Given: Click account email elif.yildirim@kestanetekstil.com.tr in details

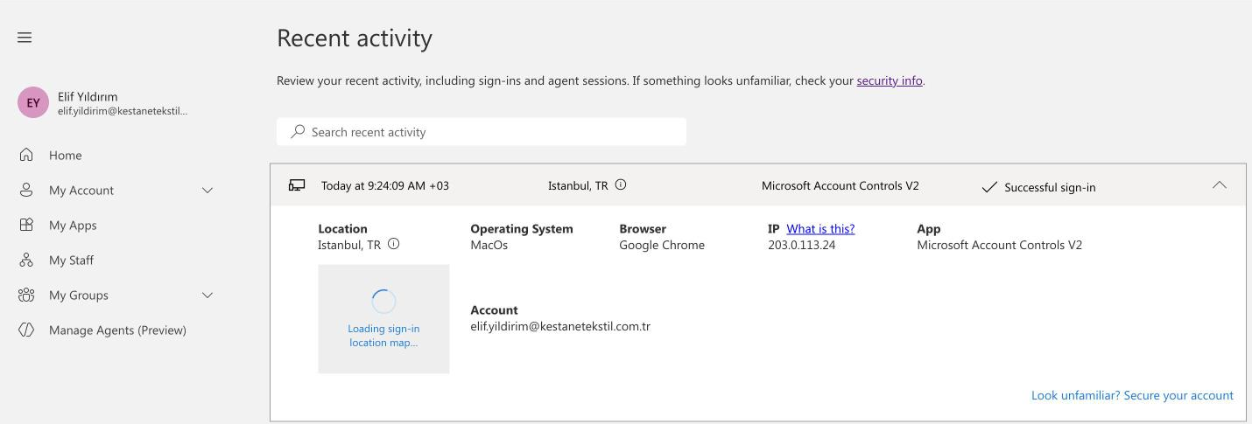Looking at the screenshot, I should click(x=560, y=327).
